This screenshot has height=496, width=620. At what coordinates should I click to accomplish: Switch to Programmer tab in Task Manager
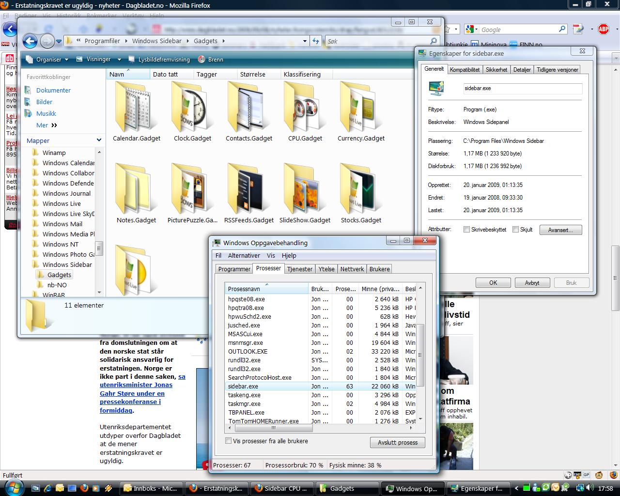pyautogui.click(x=234, y=269)
